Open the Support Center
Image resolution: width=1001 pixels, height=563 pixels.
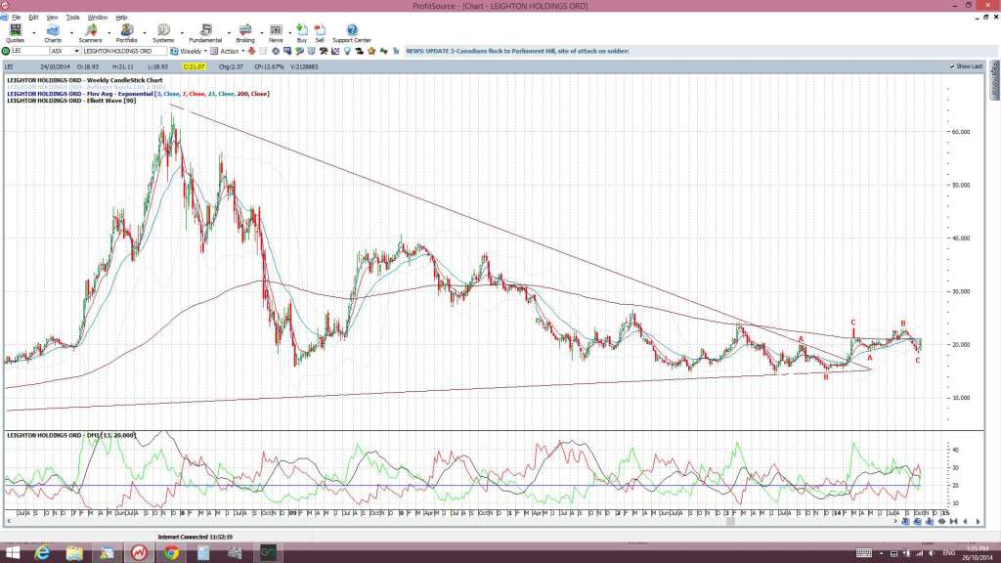click(x=352, y=32)
